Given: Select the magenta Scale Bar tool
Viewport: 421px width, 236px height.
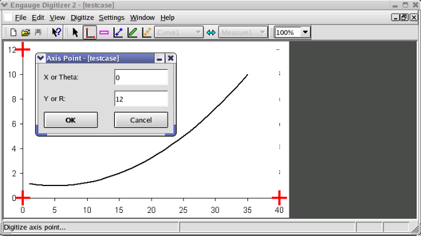Looking at the screenshot, I should coord(104,32).
